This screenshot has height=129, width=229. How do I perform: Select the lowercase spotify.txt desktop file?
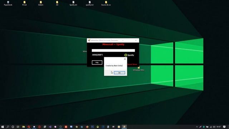coord(90,3)
